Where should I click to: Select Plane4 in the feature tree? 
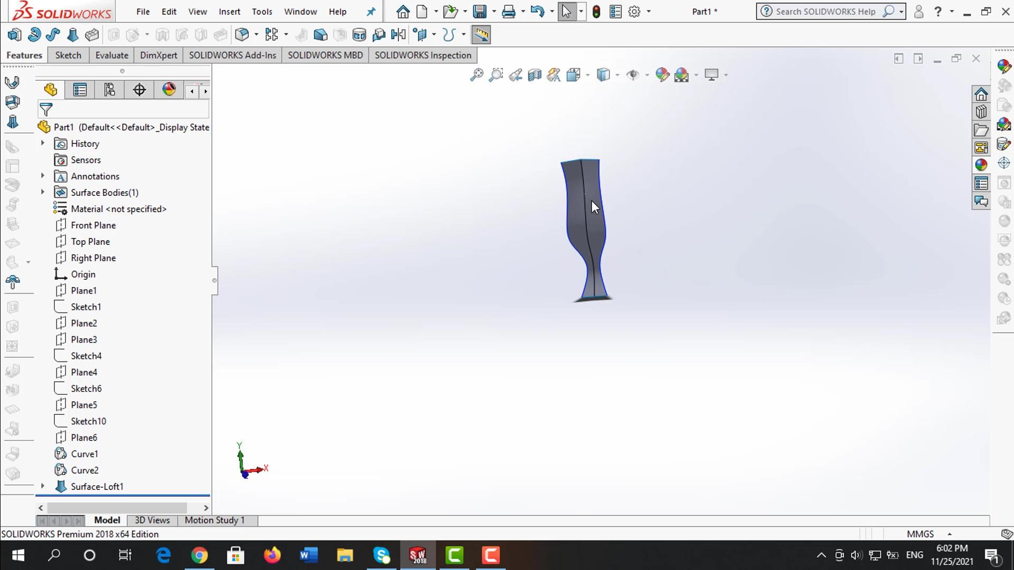(x=84, y=372)
